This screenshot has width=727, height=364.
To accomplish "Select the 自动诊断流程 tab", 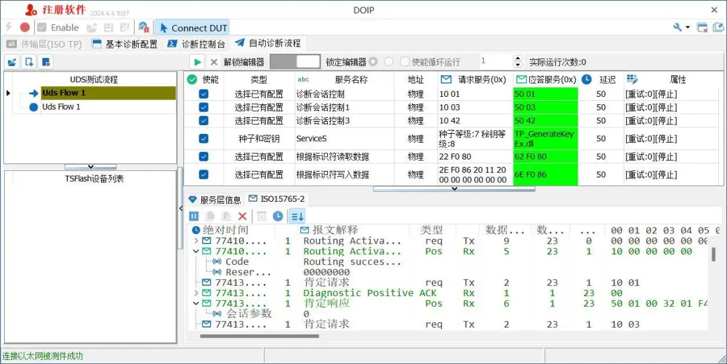I will coord(267,43).
